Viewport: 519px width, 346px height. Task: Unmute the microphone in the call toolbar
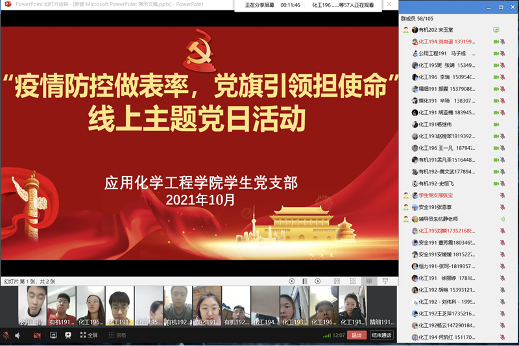coord(6,335)
